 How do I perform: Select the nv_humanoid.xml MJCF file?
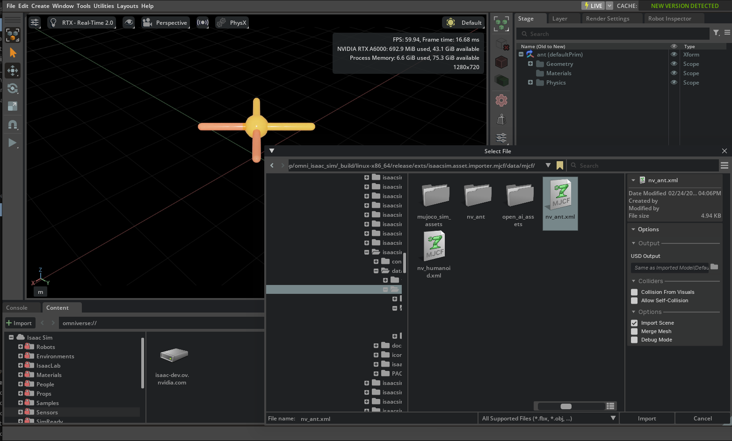(x=434, y=254)
